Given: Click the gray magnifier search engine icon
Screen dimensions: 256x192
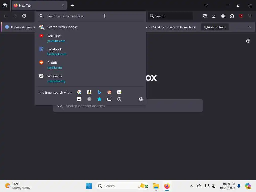Looking at the screenshot, I should [89, 99].
